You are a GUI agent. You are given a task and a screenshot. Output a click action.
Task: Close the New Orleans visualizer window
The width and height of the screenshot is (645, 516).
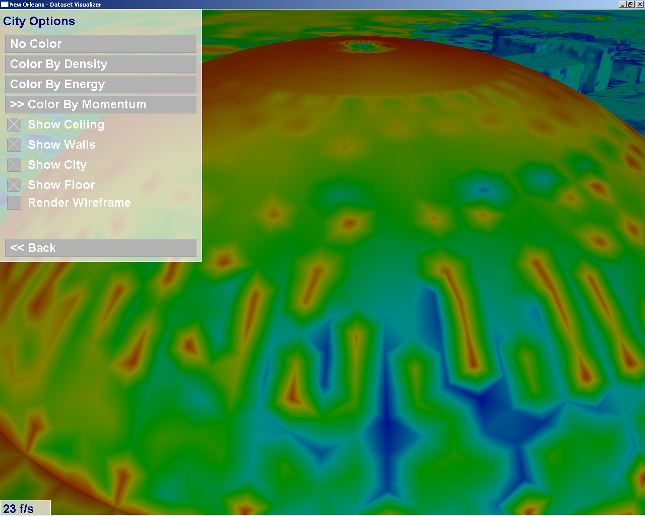(x=639, y=5)
